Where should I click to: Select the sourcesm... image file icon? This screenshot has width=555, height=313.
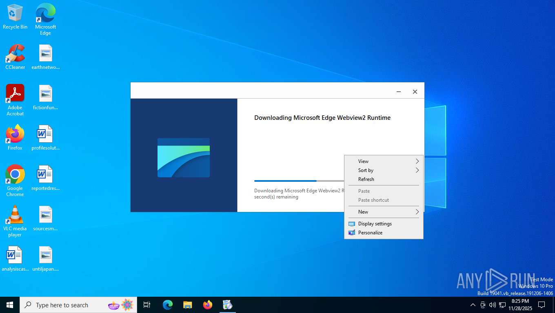point(45,218)
